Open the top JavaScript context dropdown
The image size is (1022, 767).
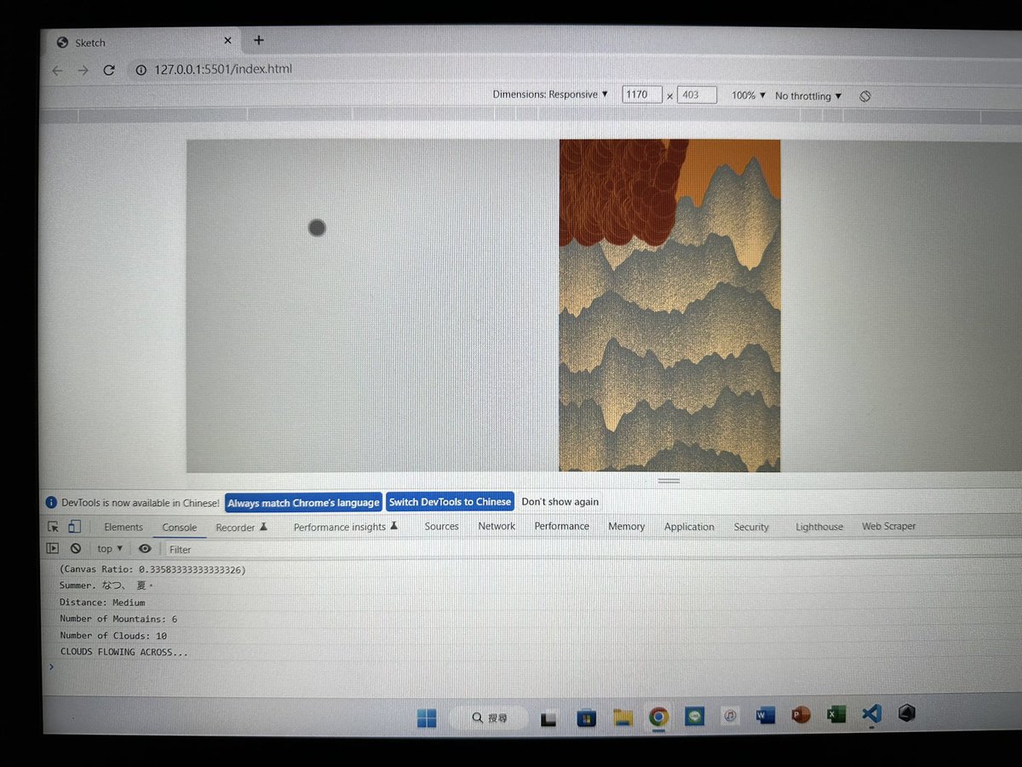tap(110, 549)
